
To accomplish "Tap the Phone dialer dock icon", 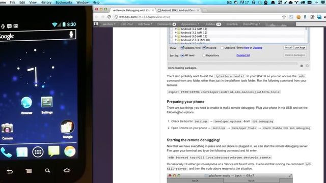I will 6,152.
